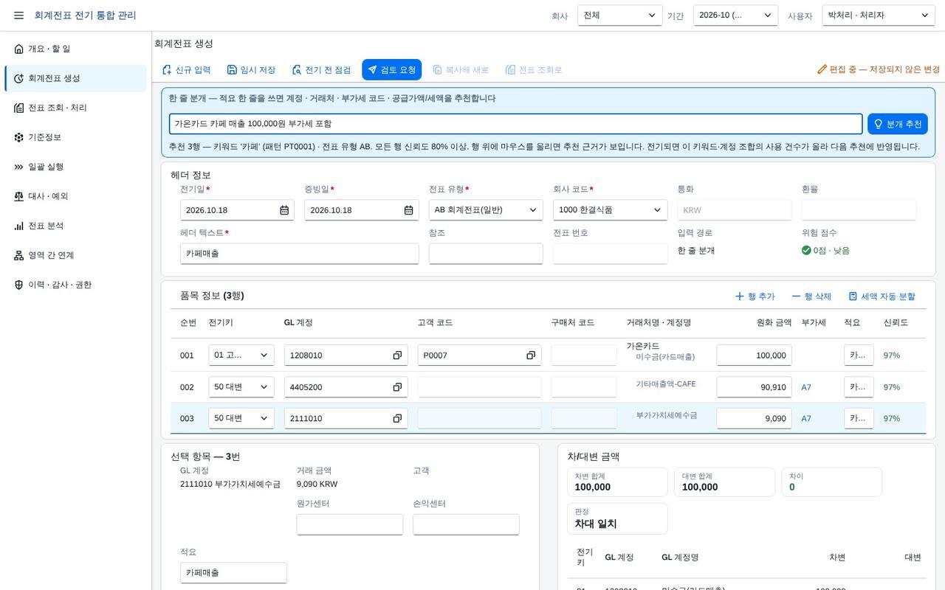Click the 헤더 텍스트 field with 카페매출

coord(299,254)
